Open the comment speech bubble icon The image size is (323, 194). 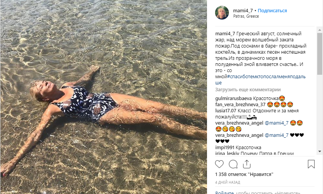click(233, 164)
